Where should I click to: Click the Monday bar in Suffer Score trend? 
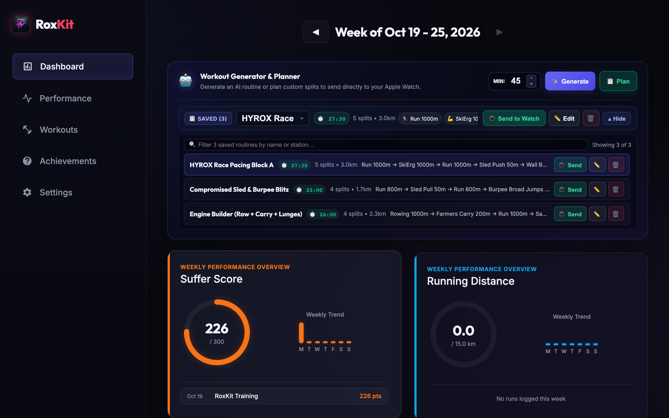pos(301,333)
